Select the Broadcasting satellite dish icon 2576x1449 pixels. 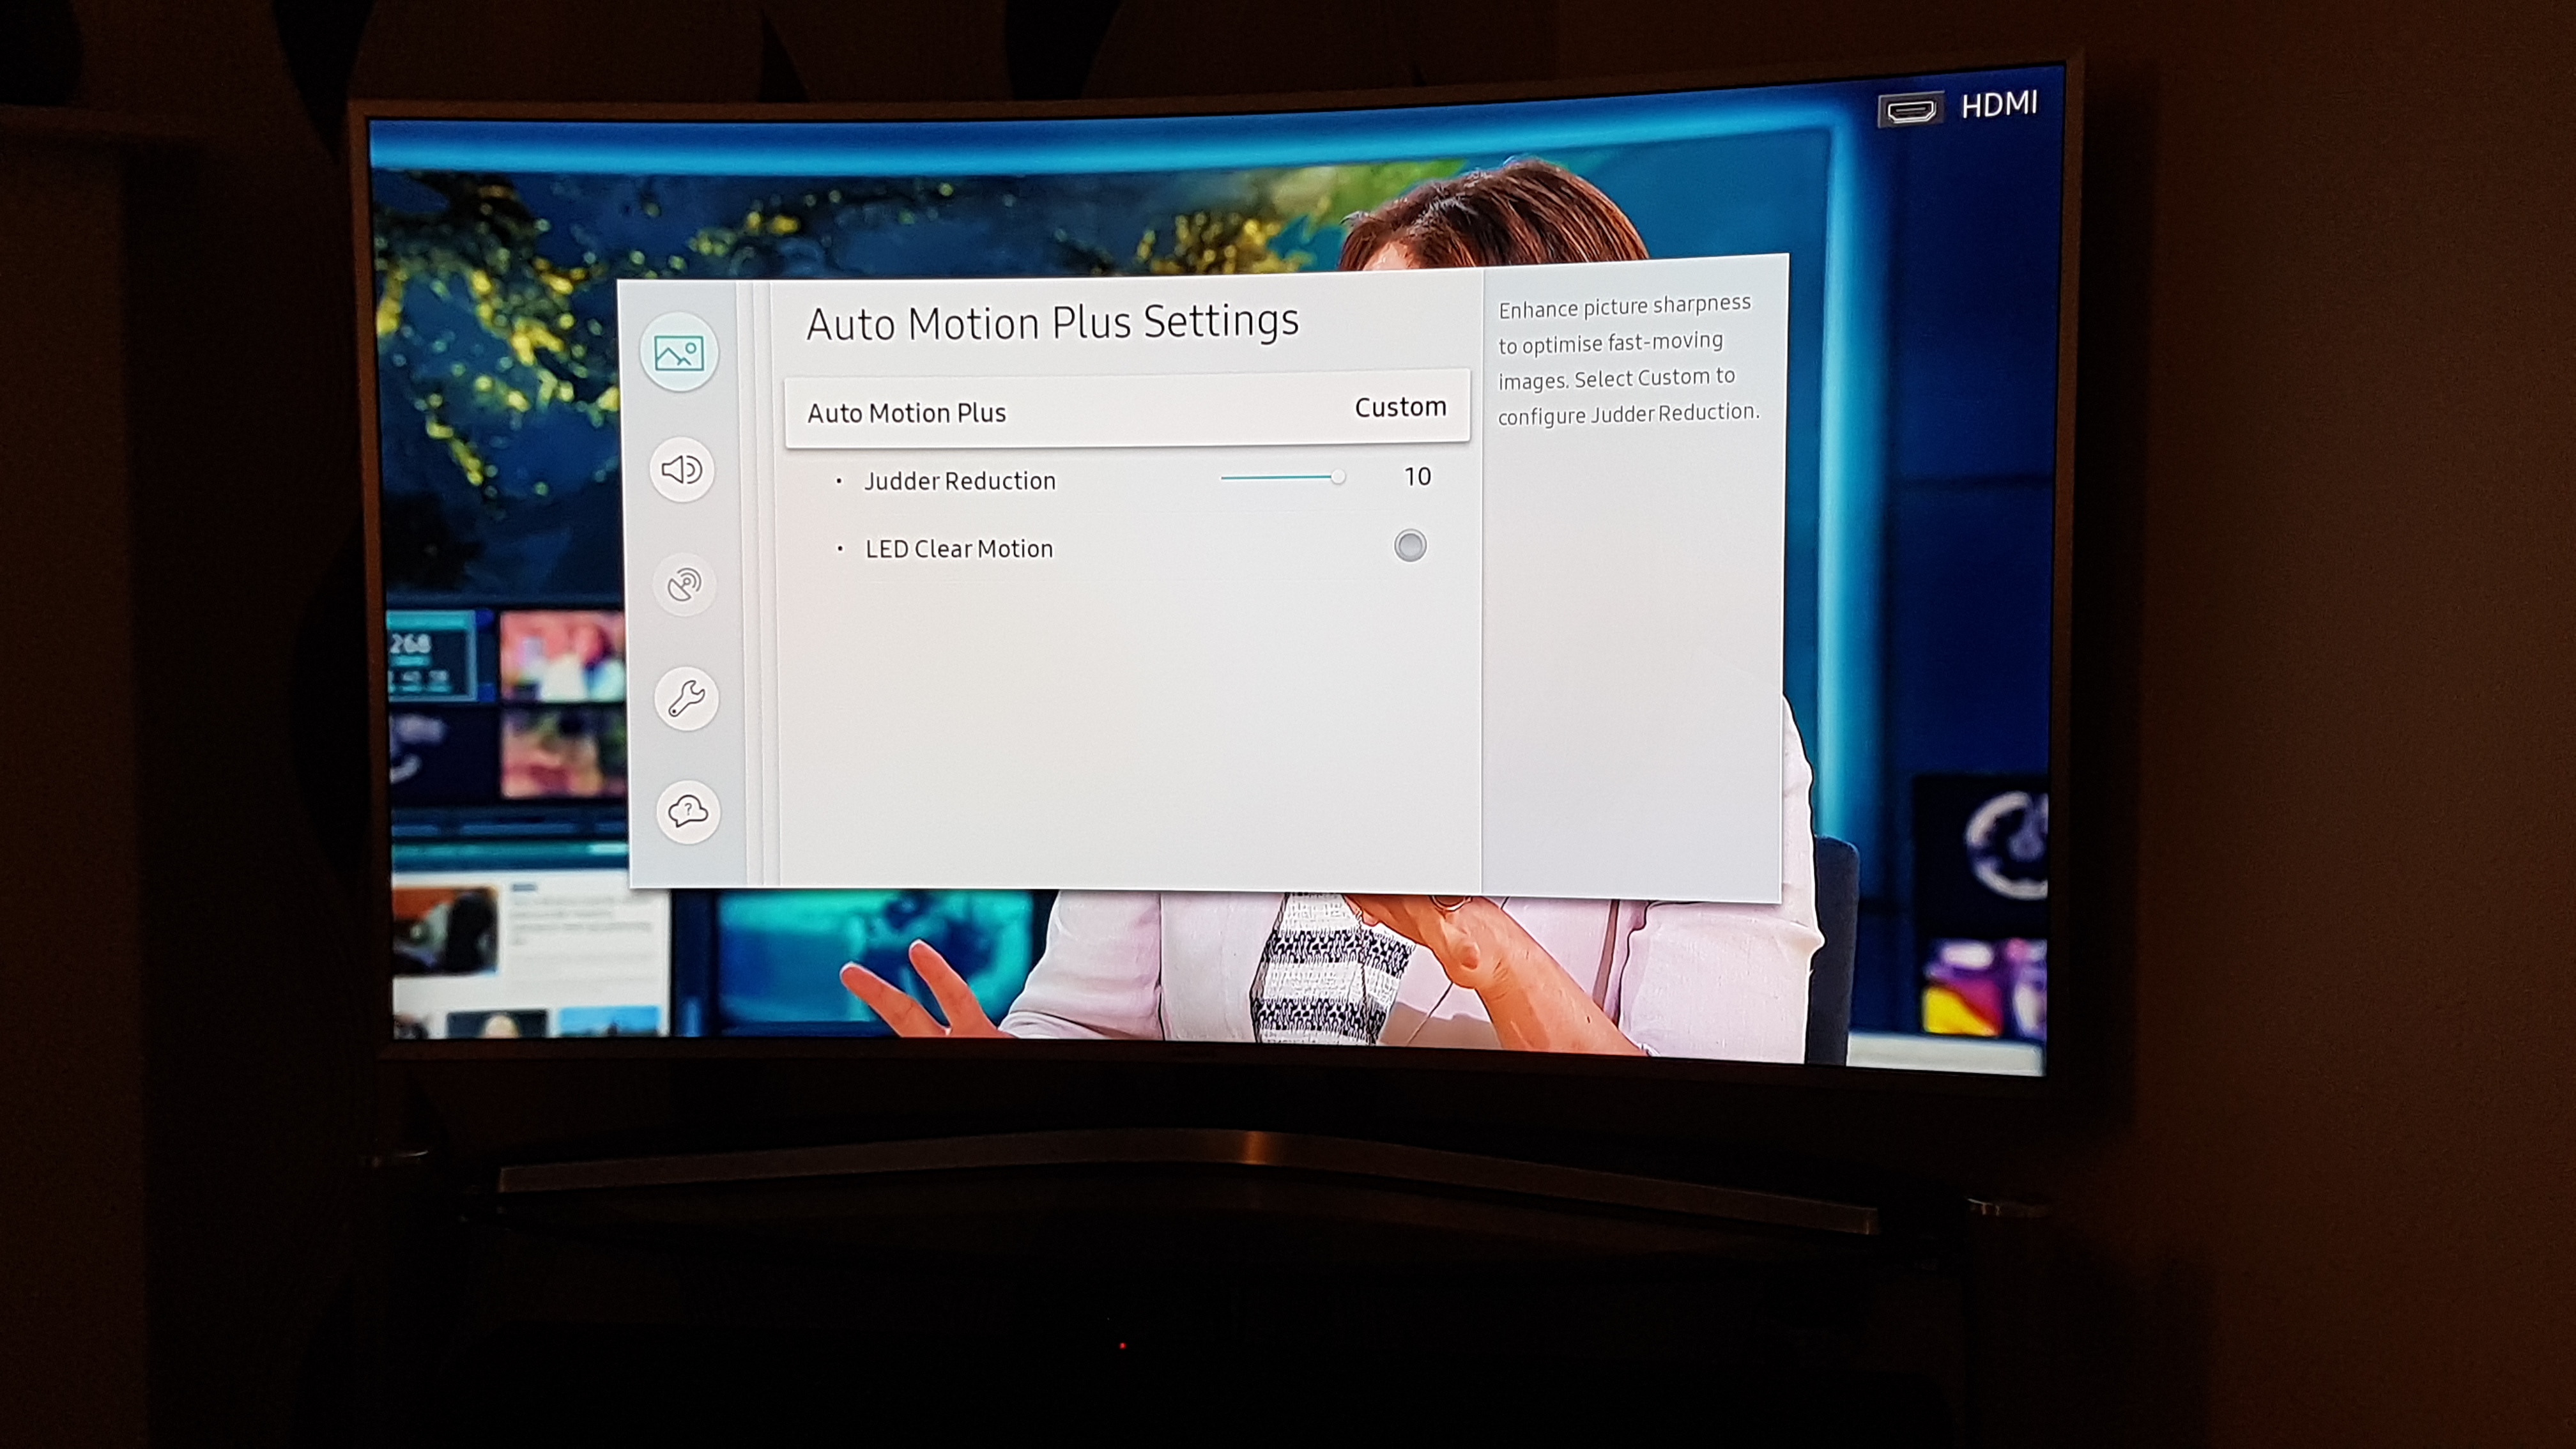tap(685, 584)
